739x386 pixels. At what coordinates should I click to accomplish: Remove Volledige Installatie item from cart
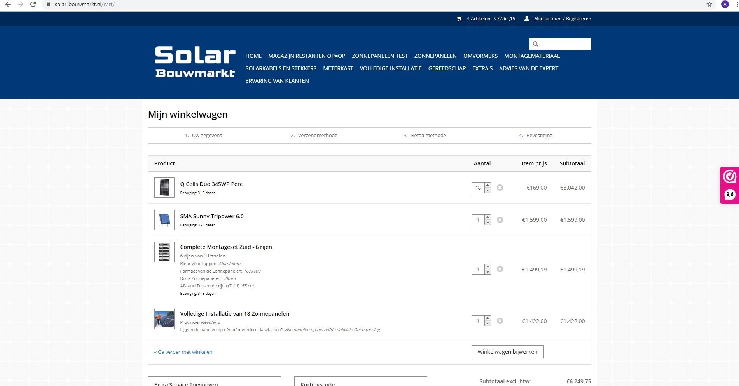(x=500, y=321)
